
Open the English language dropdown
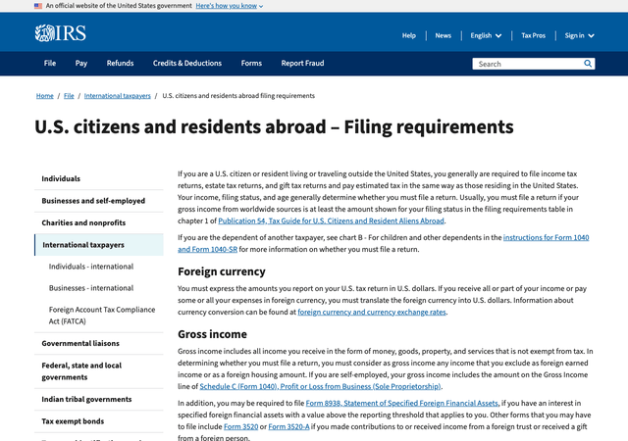486,35
